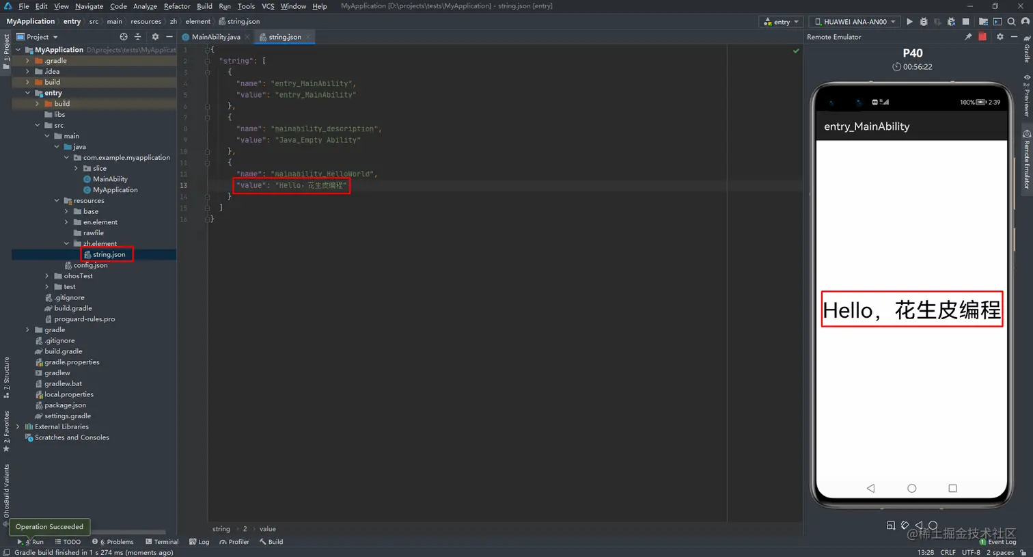The width and height of the screenshot is (1033, 557).
Task: Open Search Everywhere magnifier icon
Action: [1011, 22]
